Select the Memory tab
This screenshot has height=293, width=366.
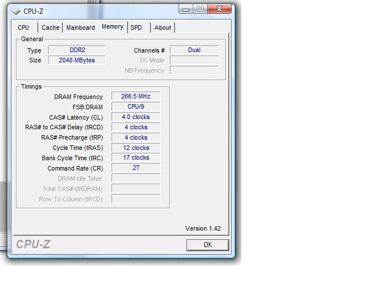[x=112, y=27]
